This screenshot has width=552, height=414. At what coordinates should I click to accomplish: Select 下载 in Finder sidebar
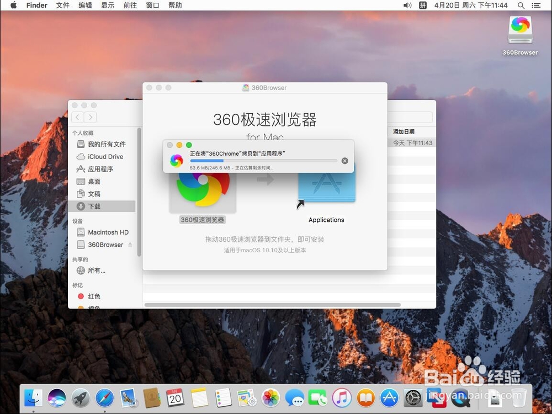coord(102,206)
